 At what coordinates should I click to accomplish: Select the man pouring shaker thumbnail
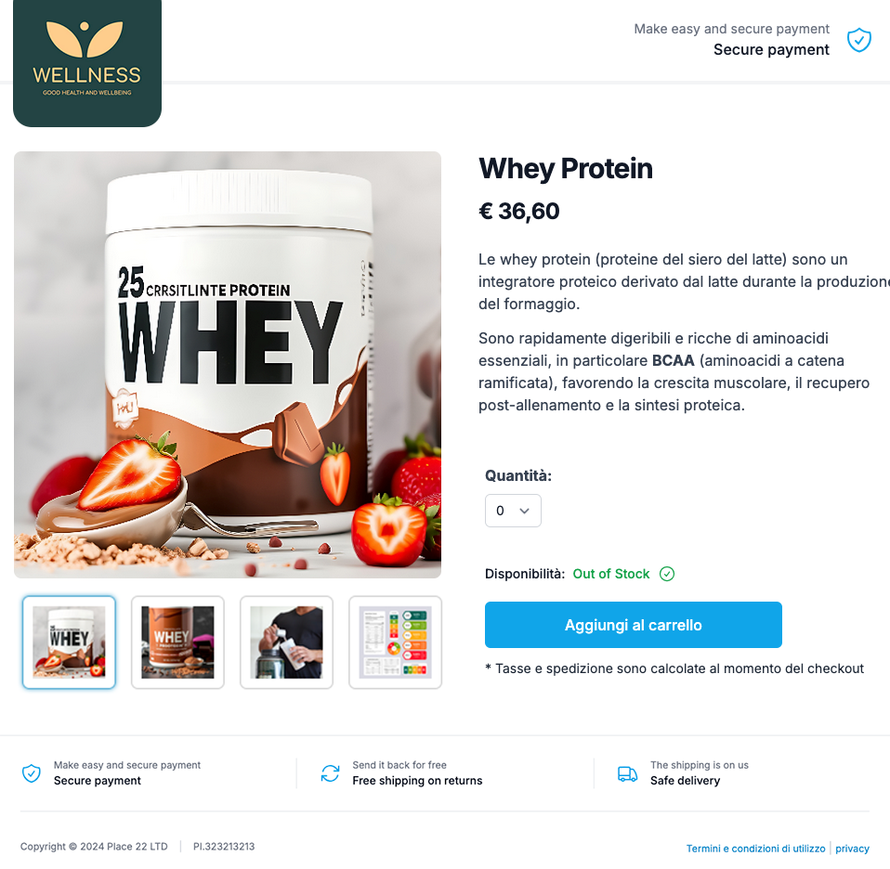(x=287, y=642)
